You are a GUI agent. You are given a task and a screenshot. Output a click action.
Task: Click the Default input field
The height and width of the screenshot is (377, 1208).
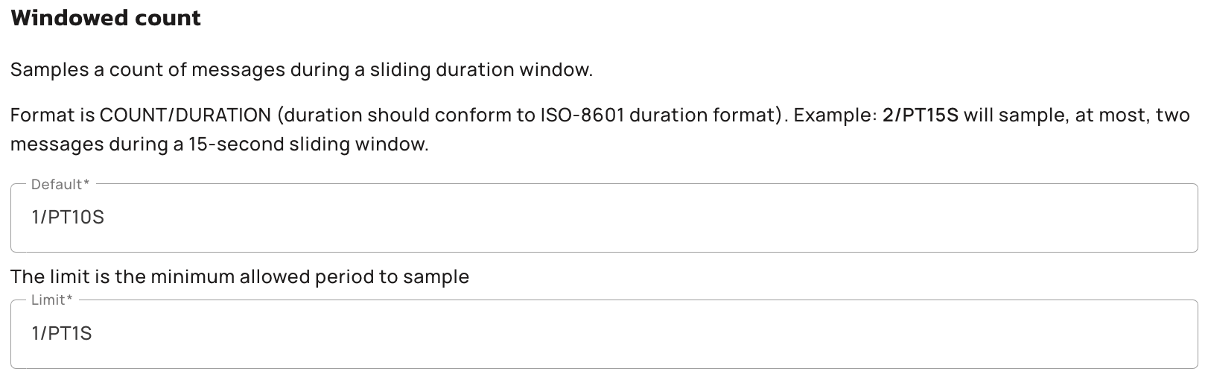click(603, 218)
